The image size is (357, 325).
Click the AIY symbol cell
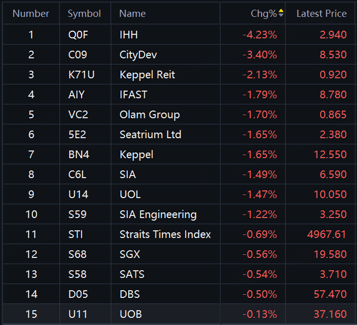76,95
